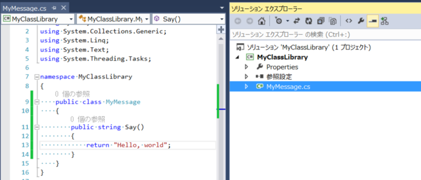Expand the Properties folder

(246, 67)
